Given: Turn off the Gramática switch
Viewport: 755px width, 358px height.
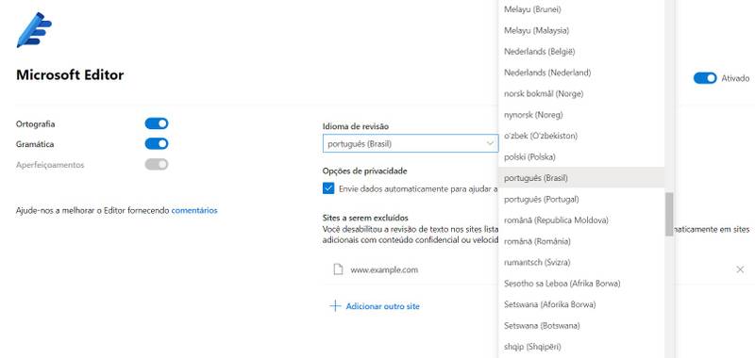Looking at the screenshot, I should (x=157, y=144).
